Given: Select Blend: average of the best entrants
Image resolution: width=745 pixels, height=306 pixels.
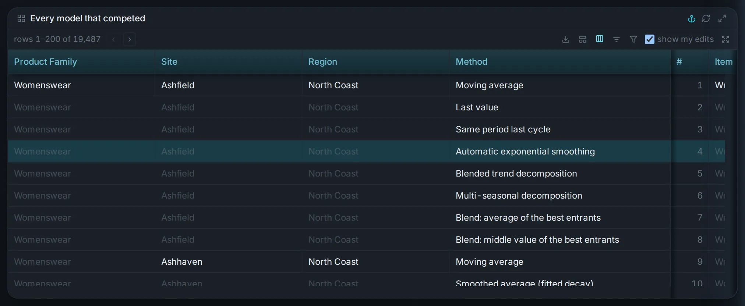Looking at the screenshot, I should (560, 217).
